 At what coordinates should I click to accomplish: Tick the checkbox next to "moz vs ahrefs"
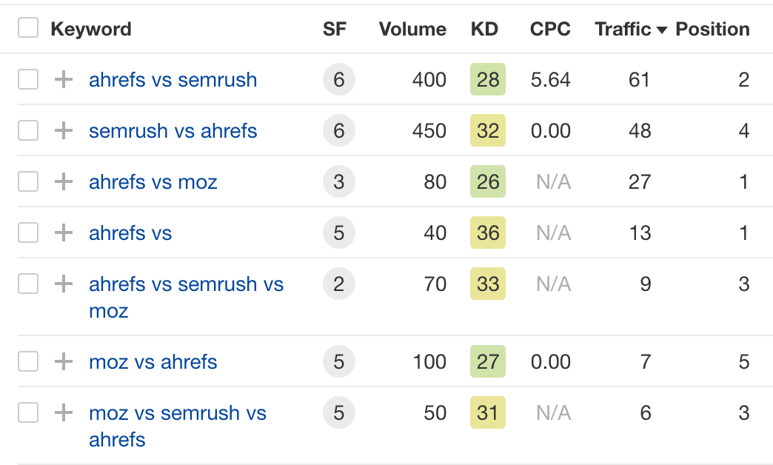point(27,362)
